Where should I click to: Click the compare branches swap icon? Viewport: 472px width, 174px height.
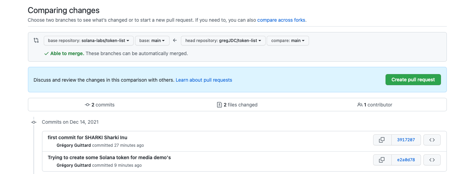pyautogui.click(x=36, y=41)
